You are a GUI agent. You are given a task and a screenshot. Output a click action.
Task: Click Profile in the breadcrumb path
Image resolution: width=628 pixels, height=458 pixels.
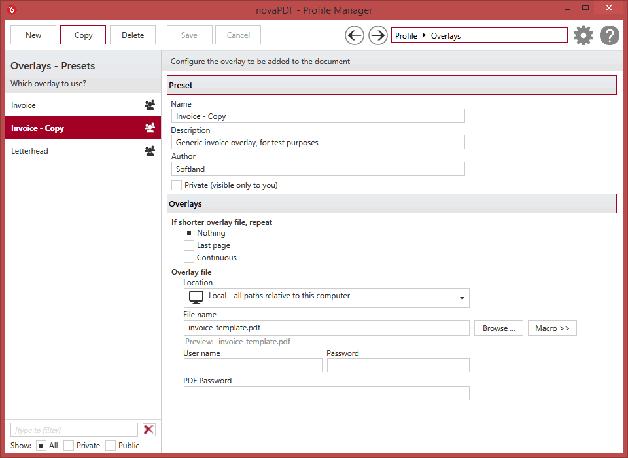click(406, 36)
